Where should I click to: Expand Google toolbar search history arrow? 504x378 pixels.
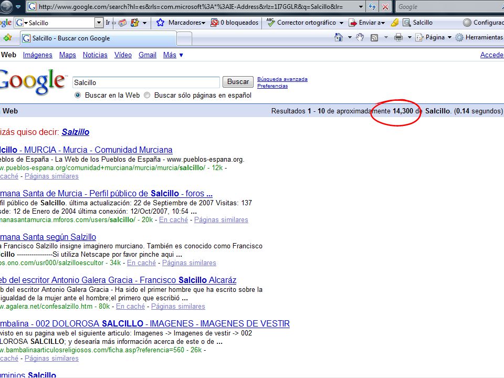click(99, 23)
